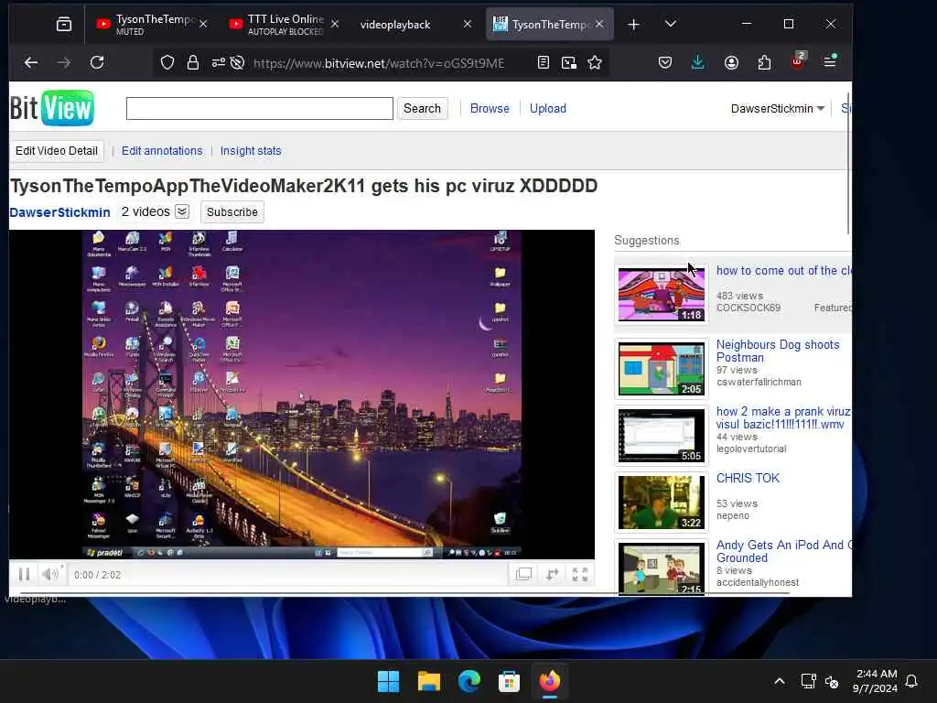Image resolution: width=937 pixels, height=703 pixels.
Task: Open the Upload link
Action: tap(547, 108)
